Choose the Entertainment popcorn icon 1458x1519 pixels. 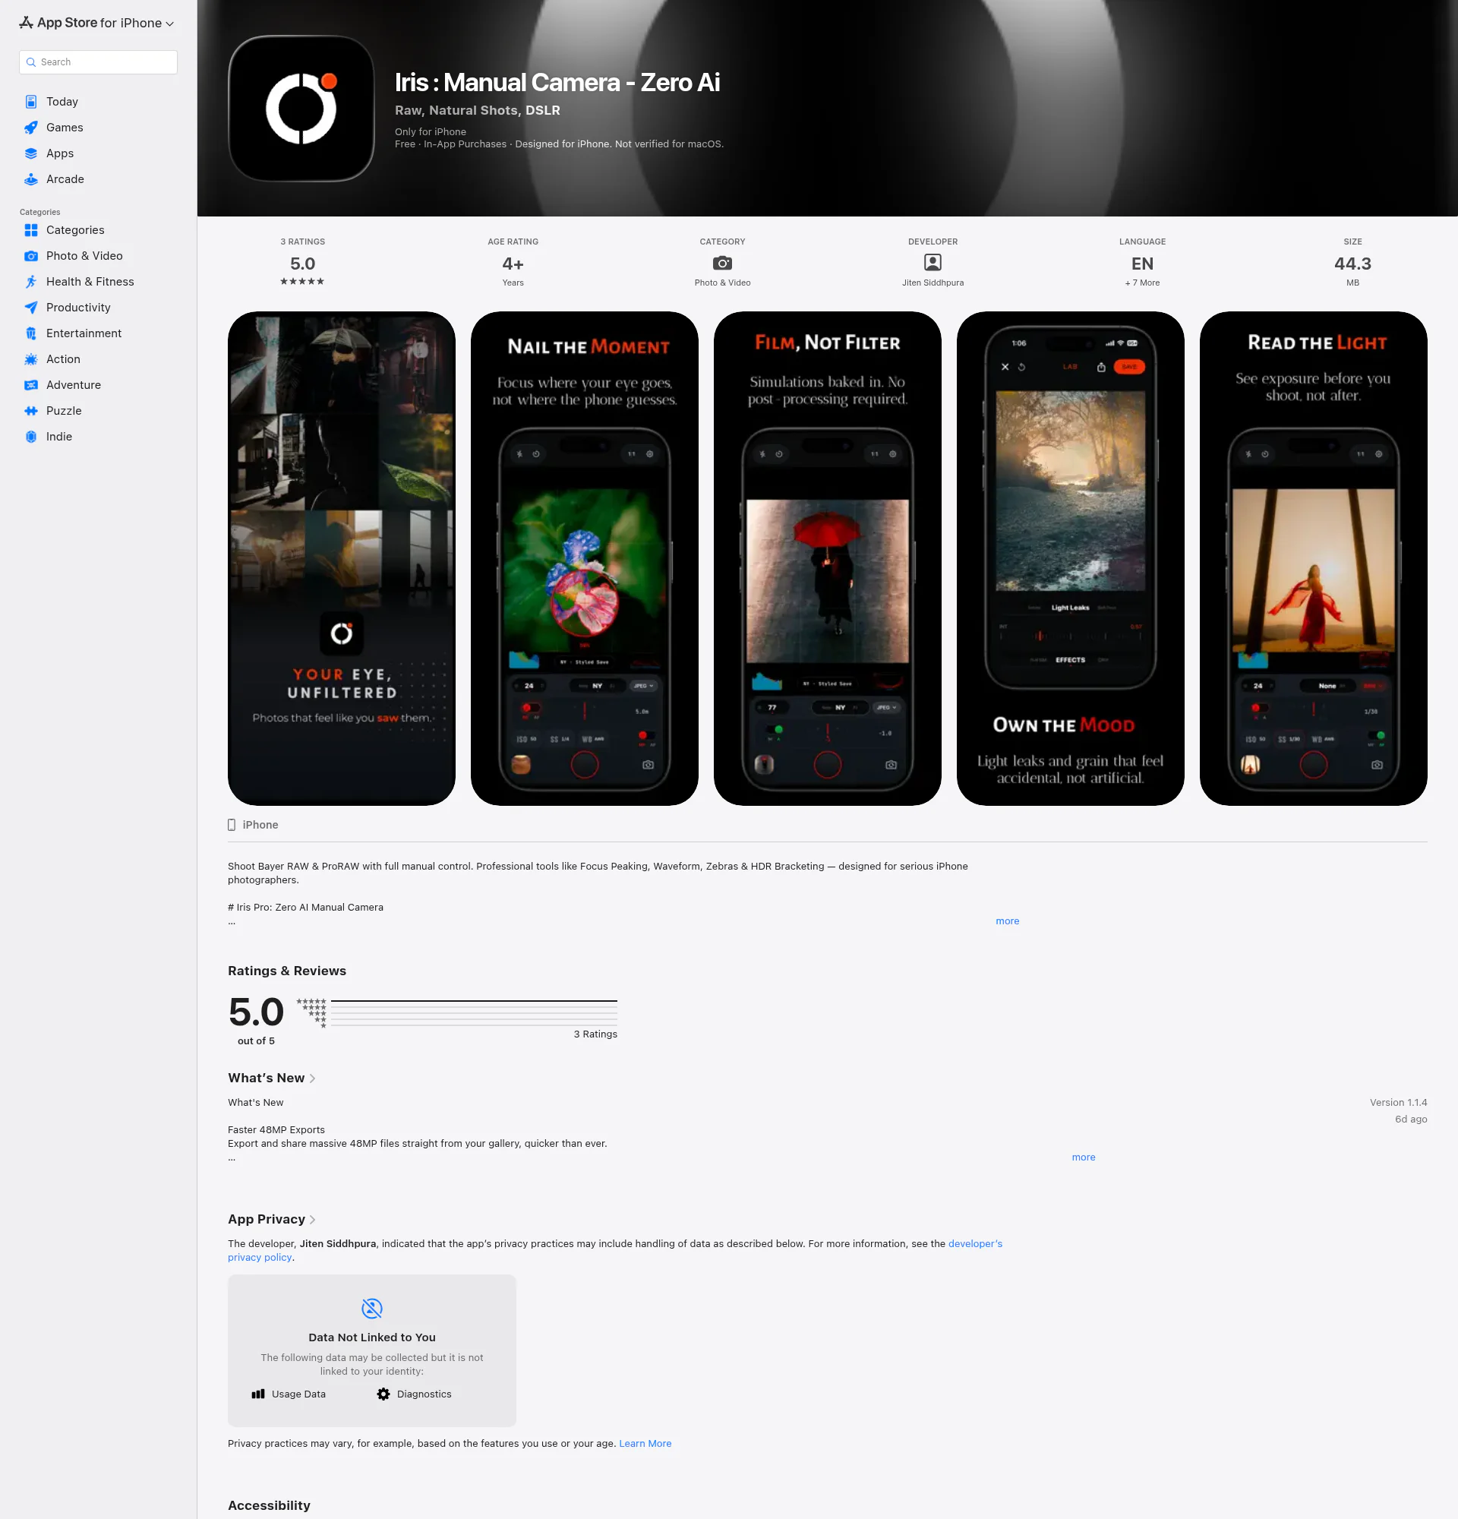click(x=31, y=333)
